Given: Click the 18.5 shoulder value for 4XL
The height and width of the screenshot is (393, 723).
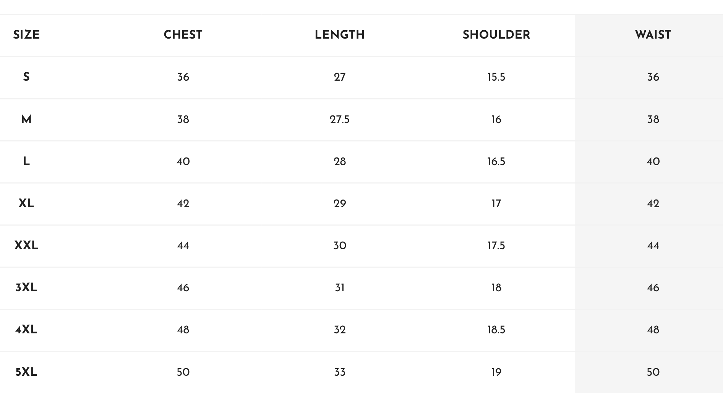Looking at the screenshot, I should click(x=496, y=330).
